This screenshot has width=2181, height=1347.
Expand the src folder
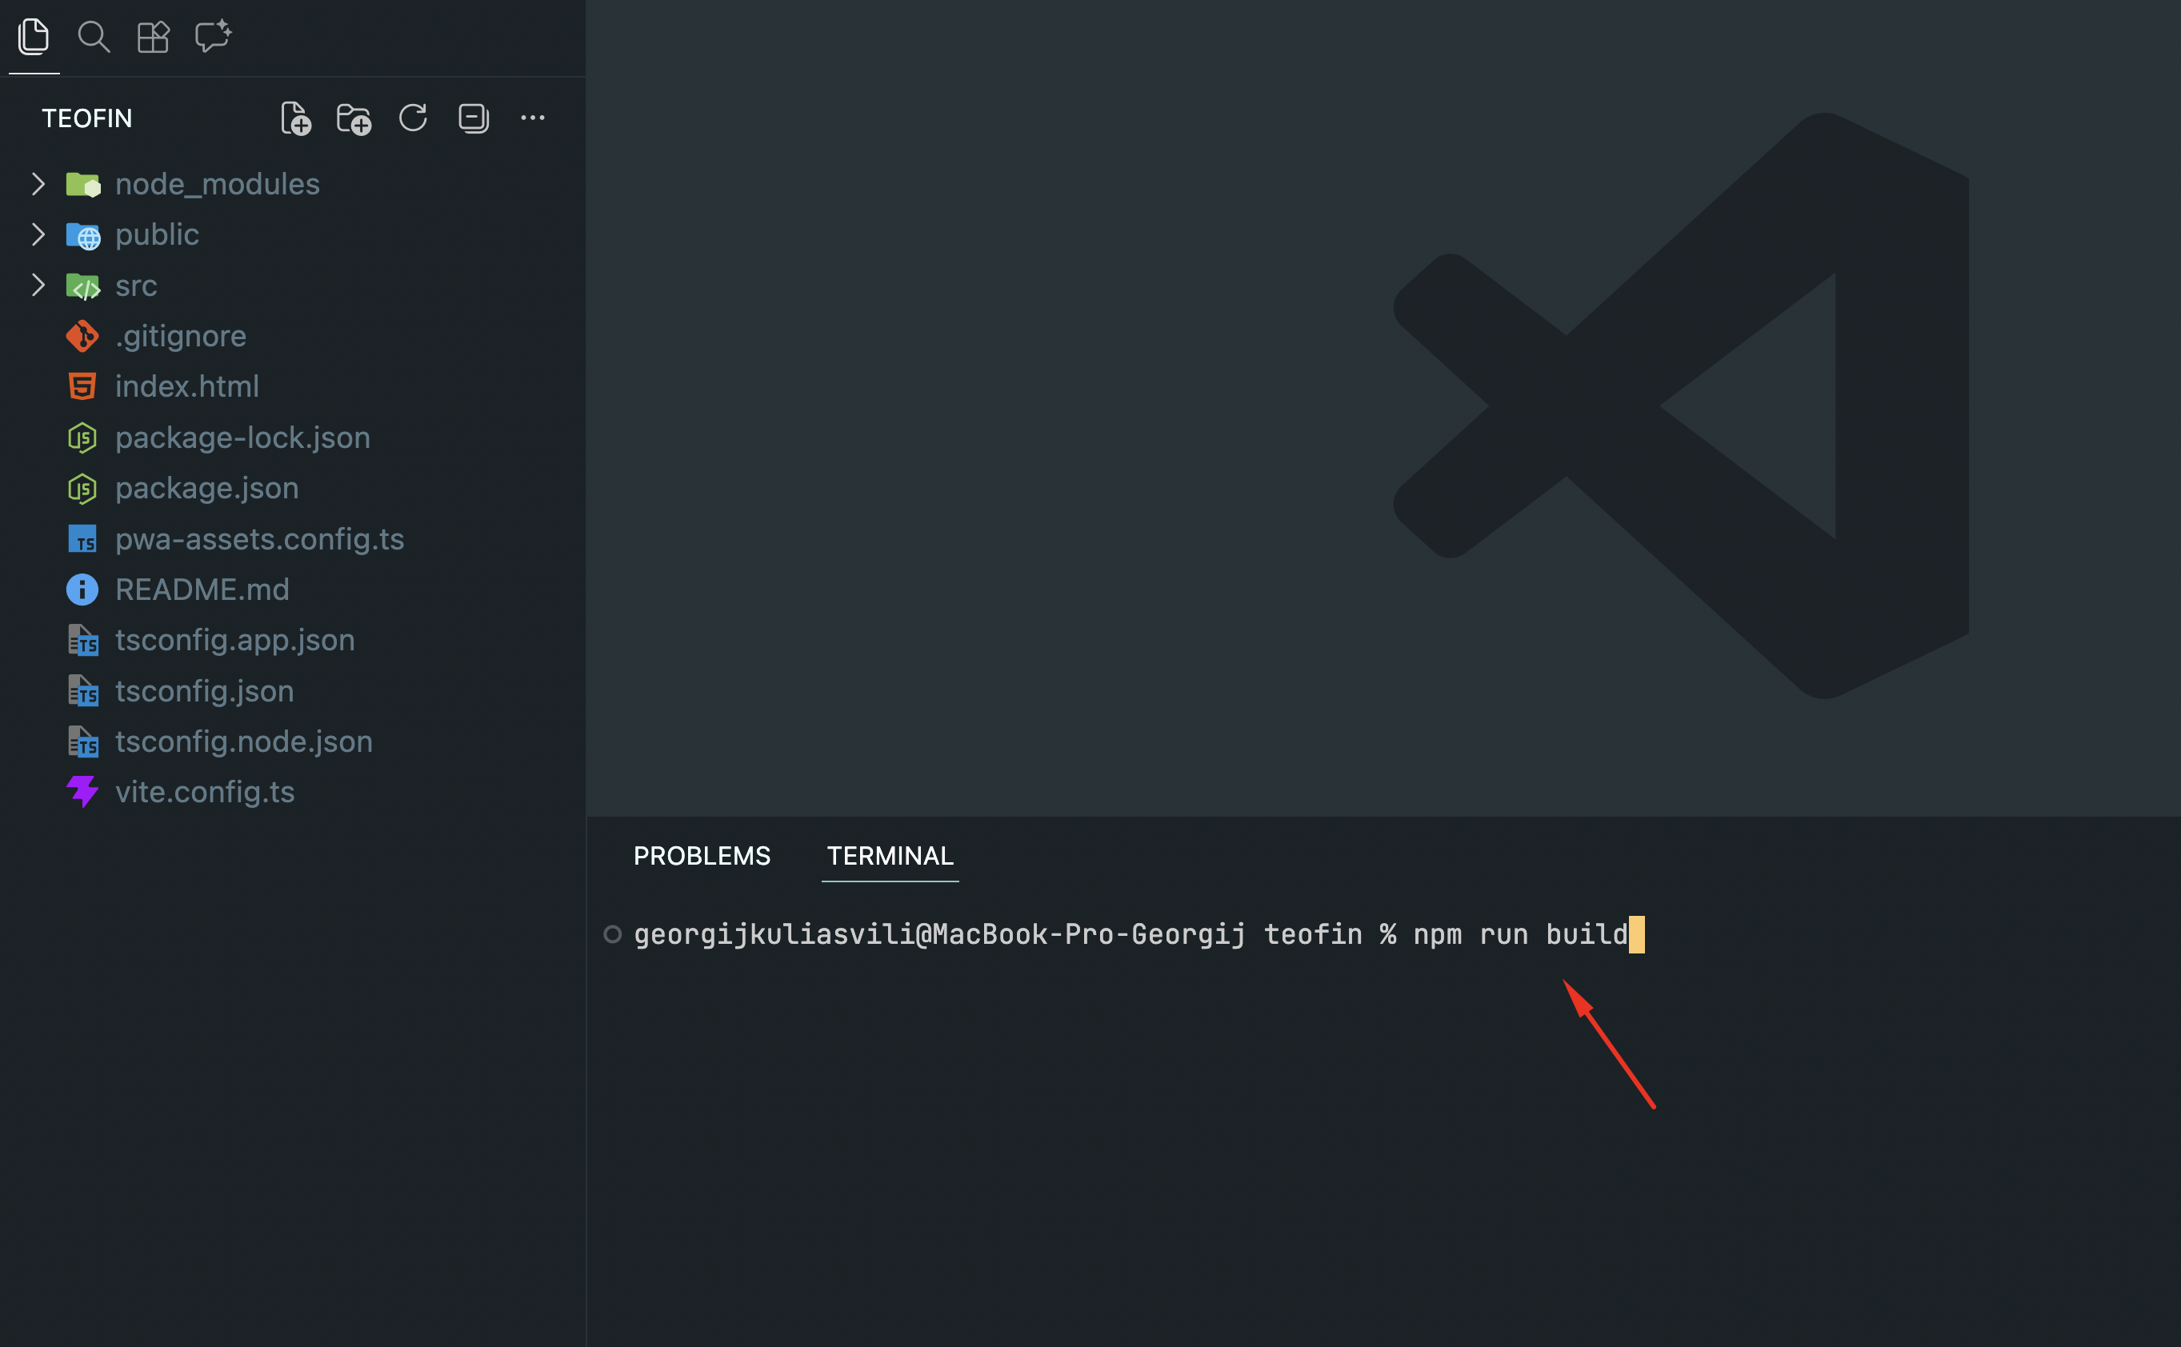(x=135, y=286)
